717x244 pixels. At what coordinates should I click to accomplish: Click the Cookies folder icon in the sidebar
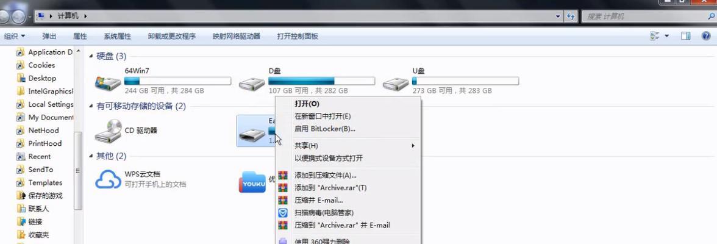21,65
